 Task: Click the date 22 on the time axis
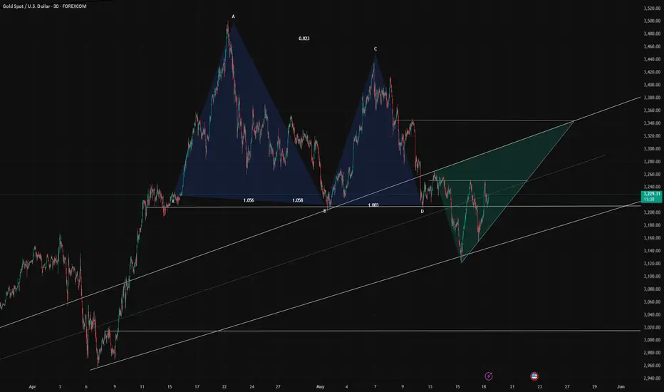coord(224,387)
